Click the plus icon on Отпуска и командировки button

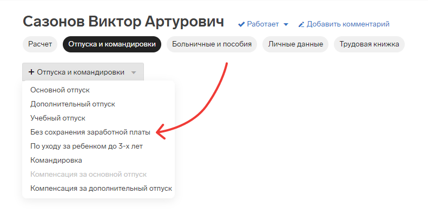(31, 72)
